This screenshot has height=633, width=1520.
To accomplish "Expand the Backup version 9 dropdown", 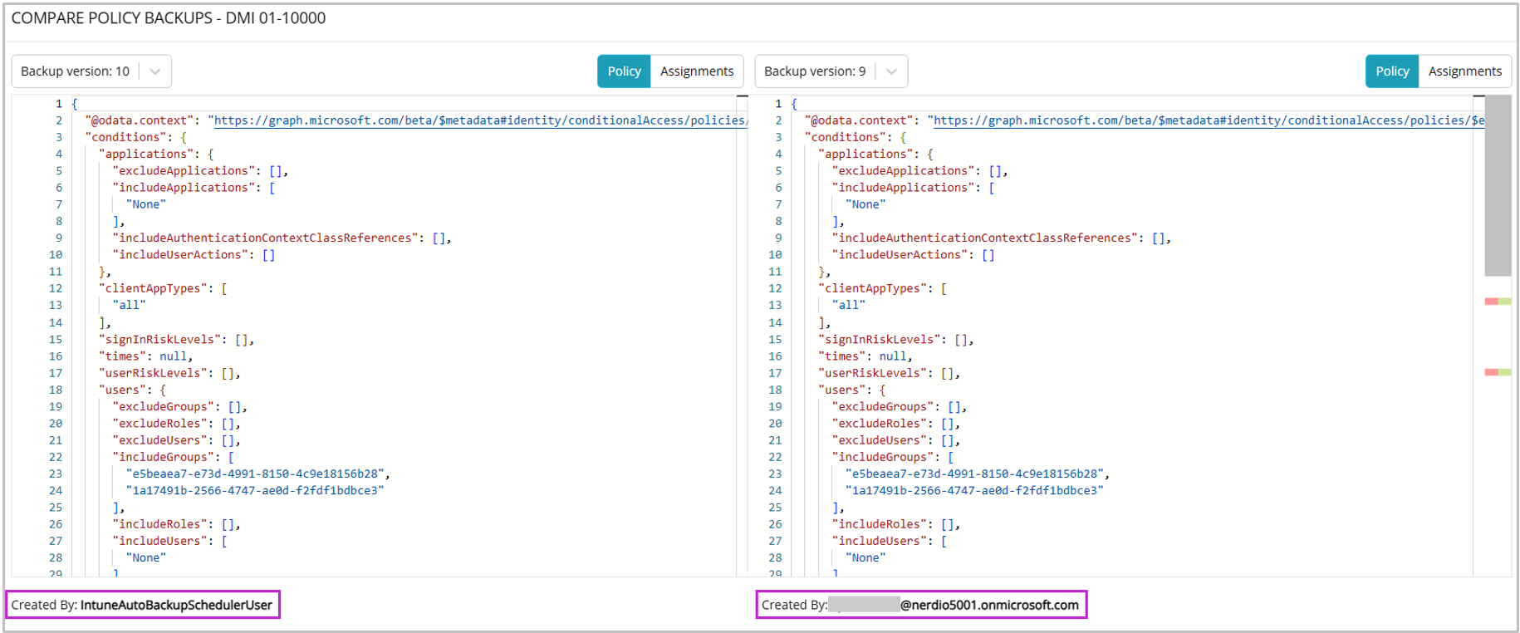I will pos(816,71).
